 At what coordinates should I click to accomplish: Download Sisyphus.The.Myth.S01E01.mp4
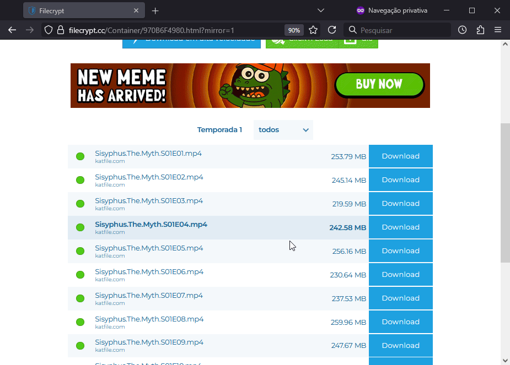click(401, 156)
